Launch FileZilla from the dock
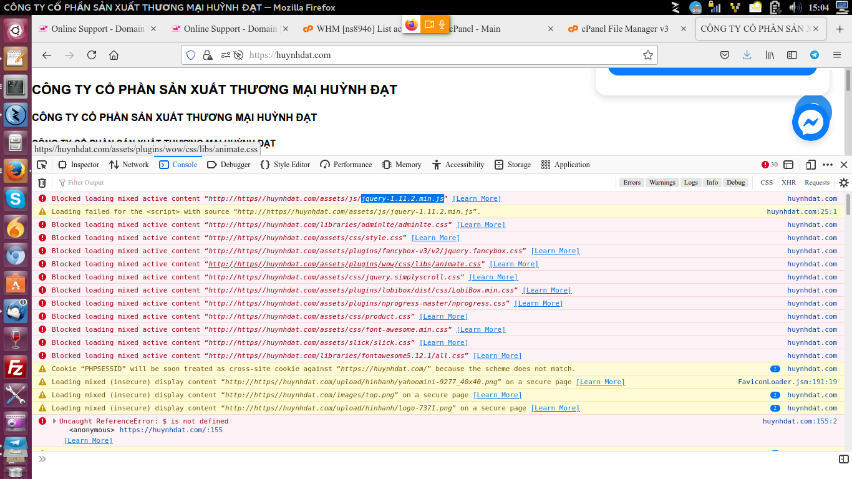Image resolution: width=852 pixels, height=479 pixels. pyautogui.click(x=16, y=368)
